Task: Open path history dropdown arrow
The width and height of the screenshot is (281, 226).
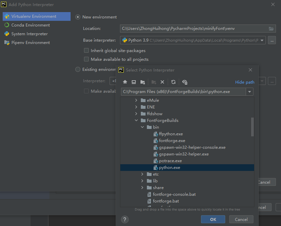Action: pyautogui.click(x=249, y=92)
